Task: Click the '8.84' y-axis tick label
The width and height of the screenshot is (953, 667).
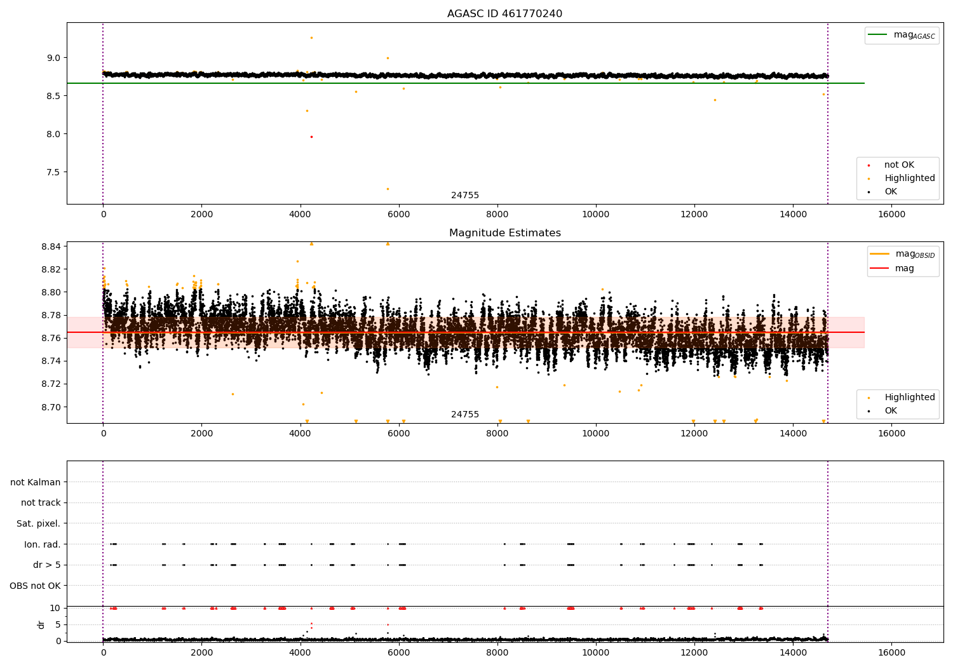Action: click(51, 246)
